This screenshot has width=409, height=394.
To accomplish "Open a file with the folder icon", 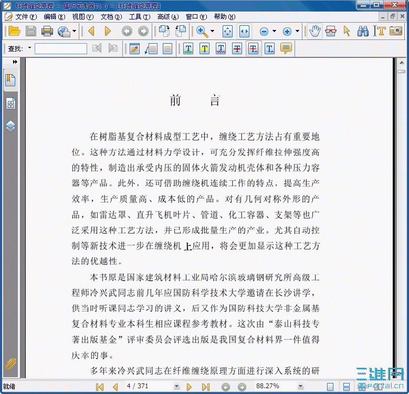I will pyautogui.click(x=14, y=32).
